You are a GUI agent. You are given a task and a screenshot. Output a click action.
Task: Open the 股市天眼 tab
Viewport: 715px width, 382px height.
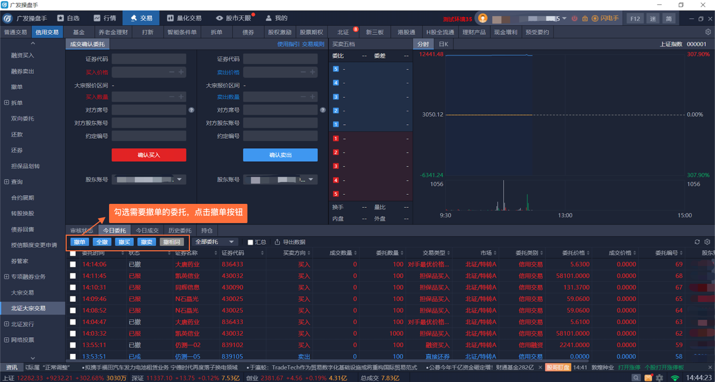(x=233, y=18)
